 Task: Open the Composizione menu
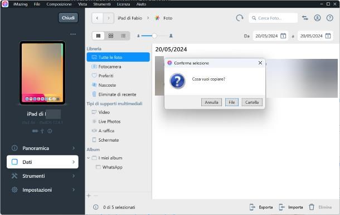(x=59, y=4)
